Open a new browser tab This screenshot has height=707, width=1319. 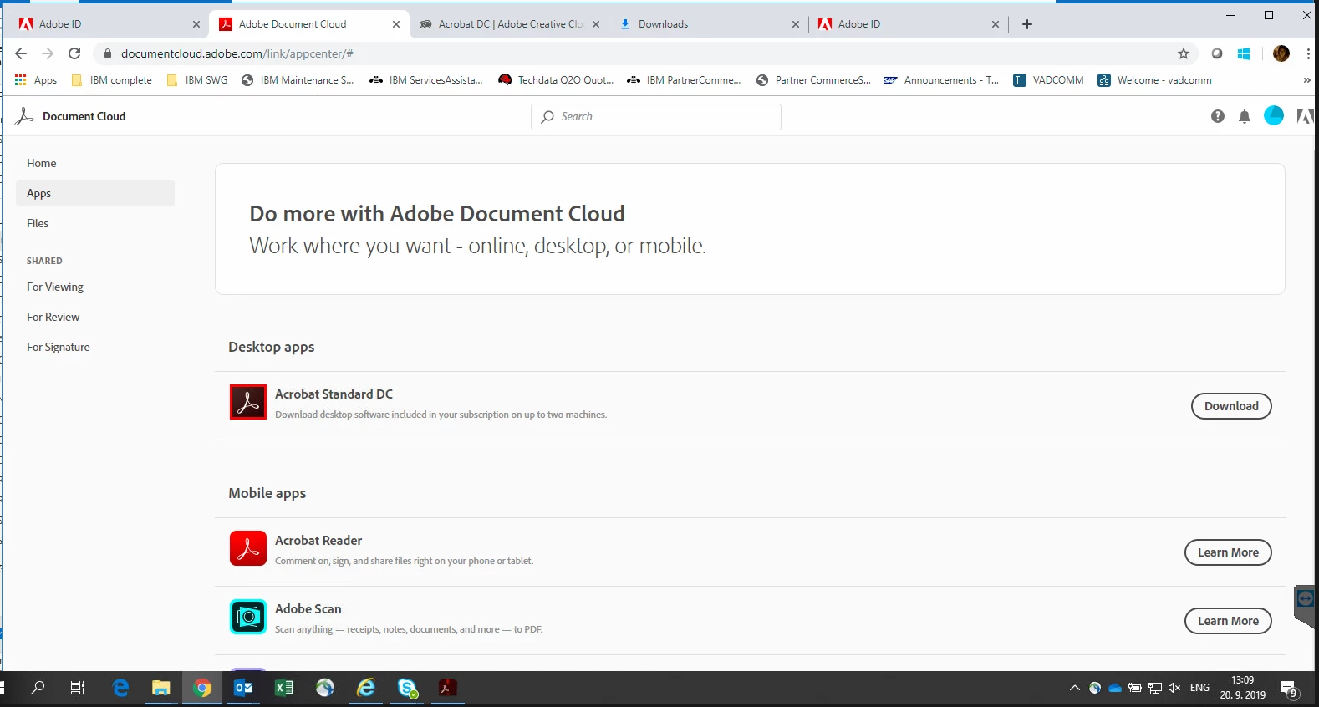tap(1027, 24)
